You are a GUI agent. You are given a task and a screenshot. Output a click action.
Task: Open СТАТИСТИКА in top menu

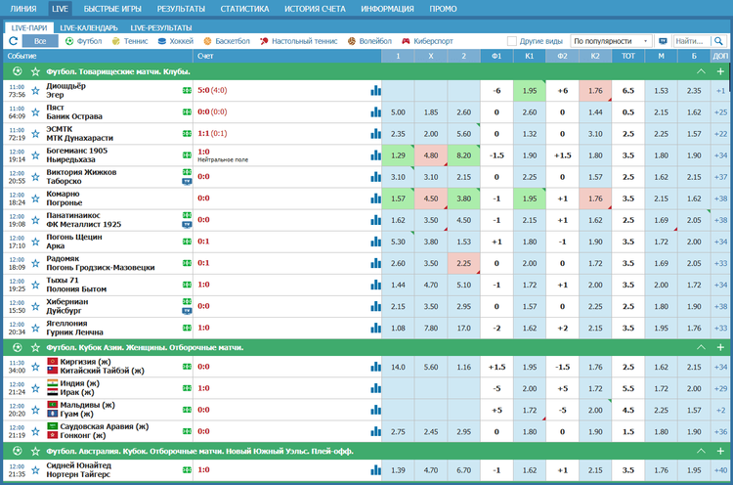244,8
